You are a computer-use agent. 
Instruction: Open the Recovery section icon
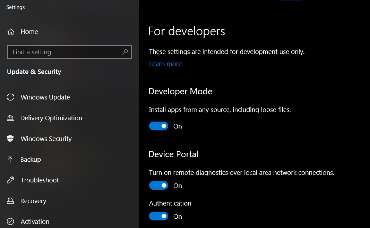[x=10, y=201]
